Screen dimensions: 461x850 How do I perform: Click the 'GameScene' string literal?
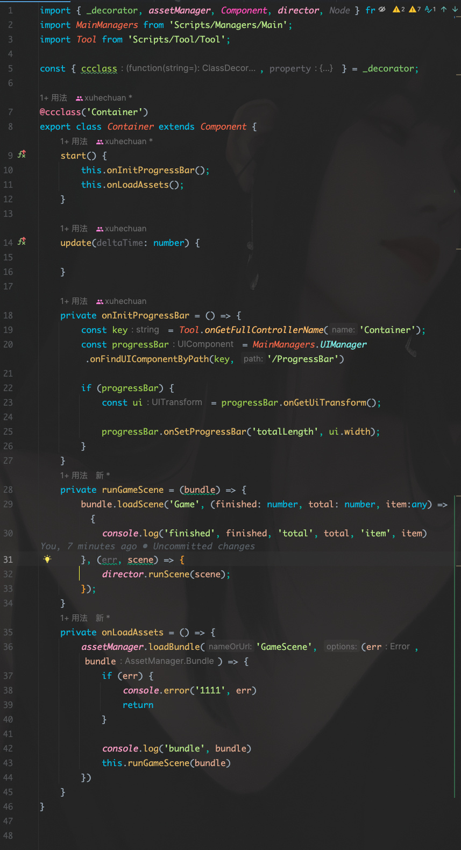(x=284, y=647)
